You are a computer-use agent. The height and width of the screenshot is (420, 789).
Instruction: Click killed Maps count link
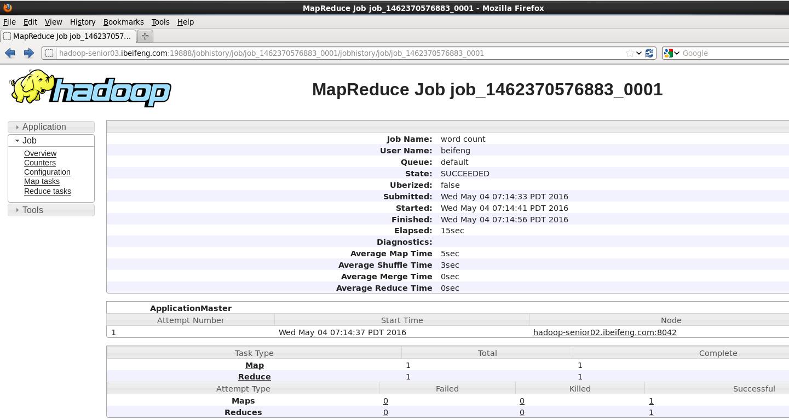pos(522,401)
